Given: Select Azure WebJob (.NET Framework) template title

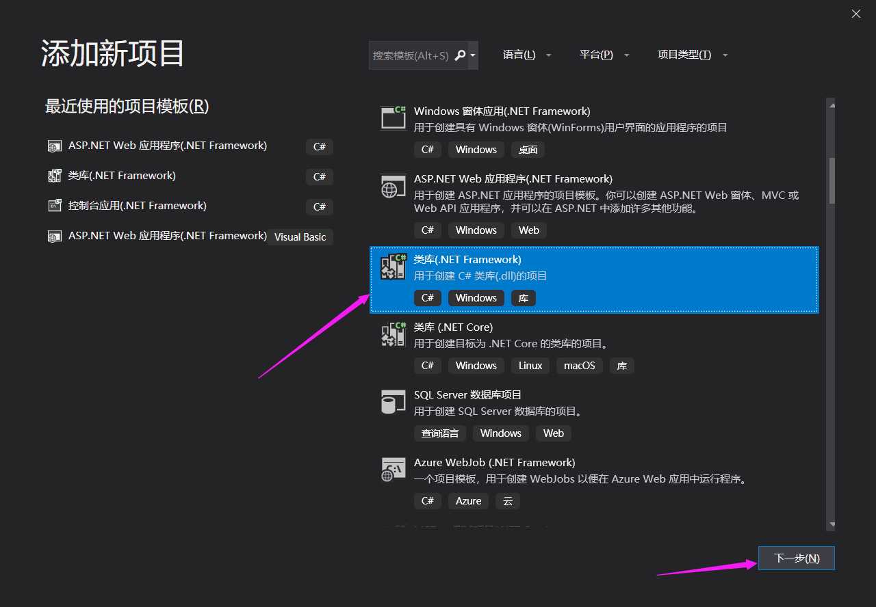Looking at the screenshot, I should pos(494,462).
